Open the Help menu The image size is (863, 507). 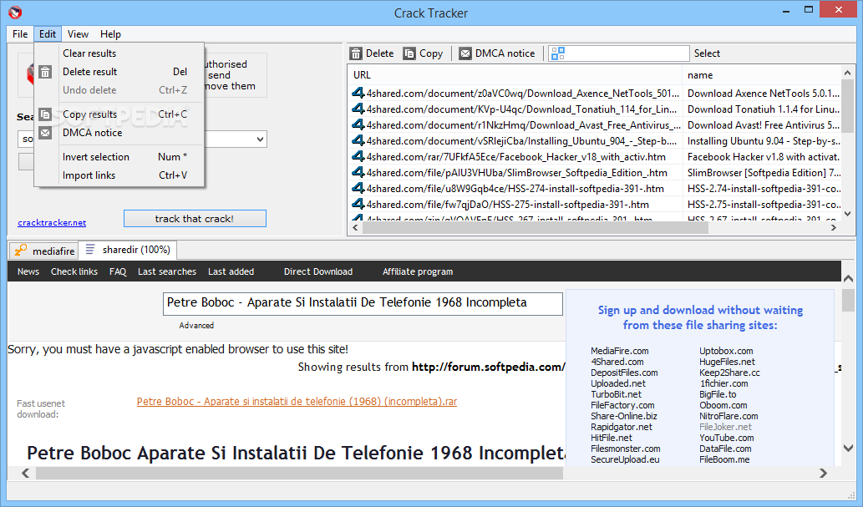(x=110, y=34)
